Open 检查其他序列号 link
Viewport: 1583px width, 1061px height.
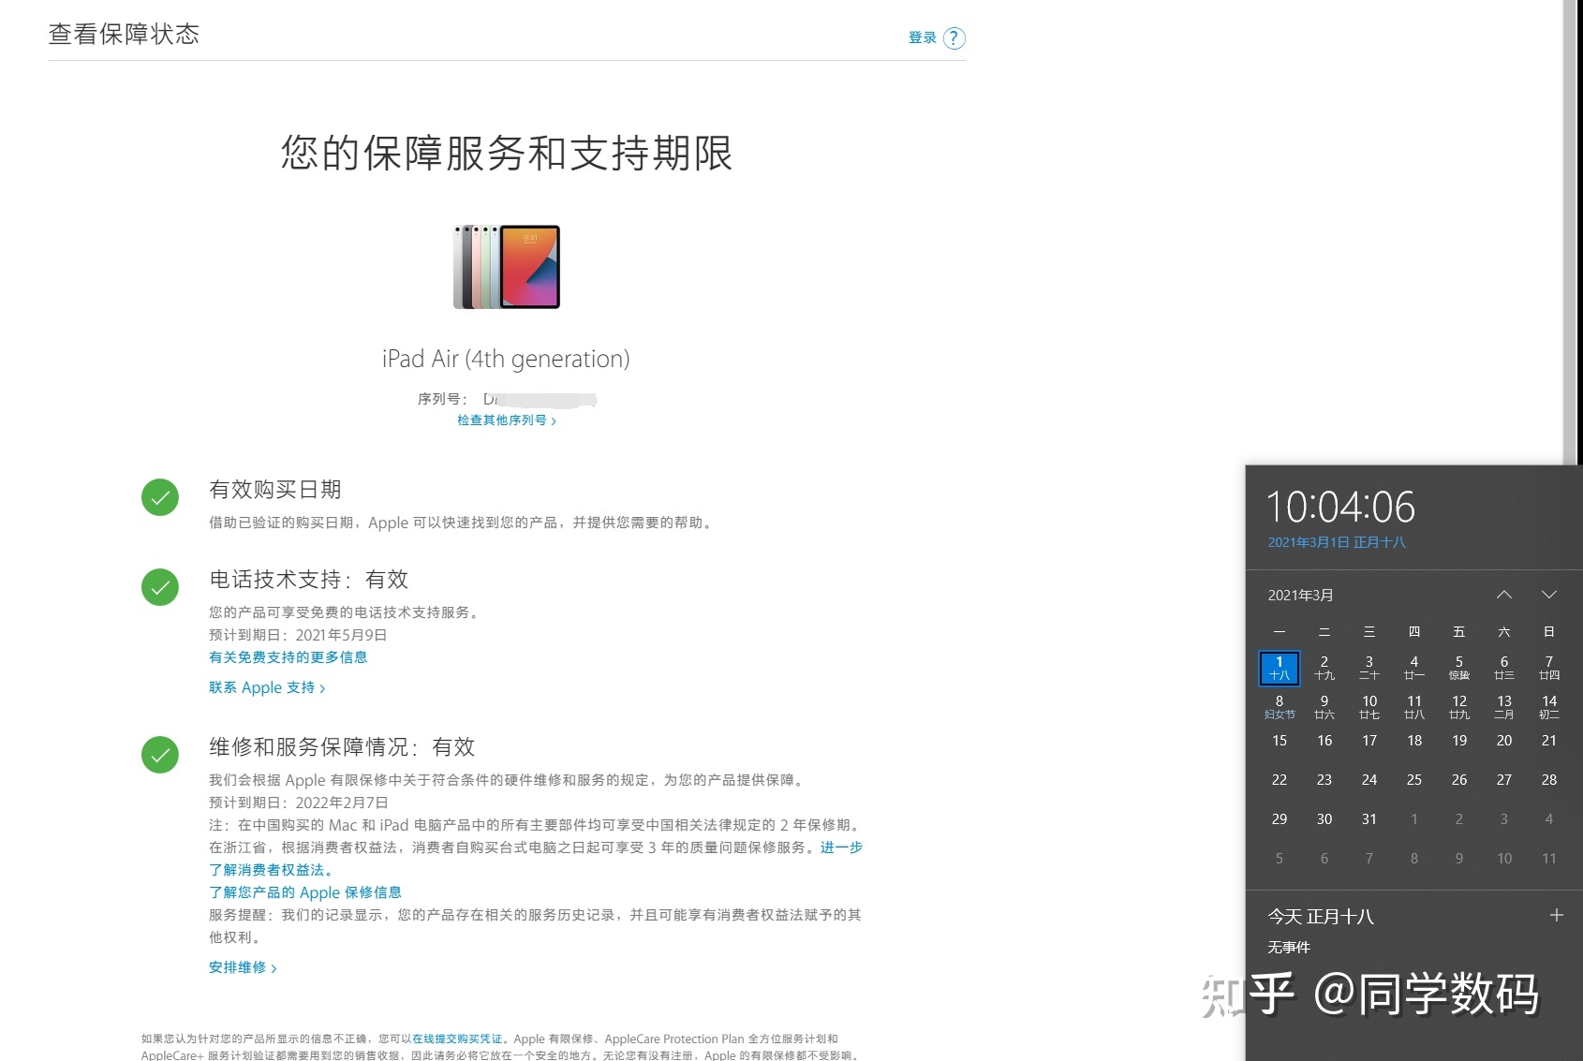[507, 420]
